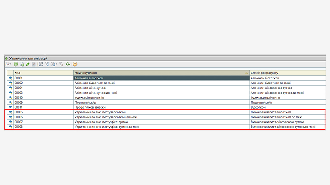Click the pencil Edit item icon
Image resolution: width=330 pixels, height=185 pixels.
[28, 64]
